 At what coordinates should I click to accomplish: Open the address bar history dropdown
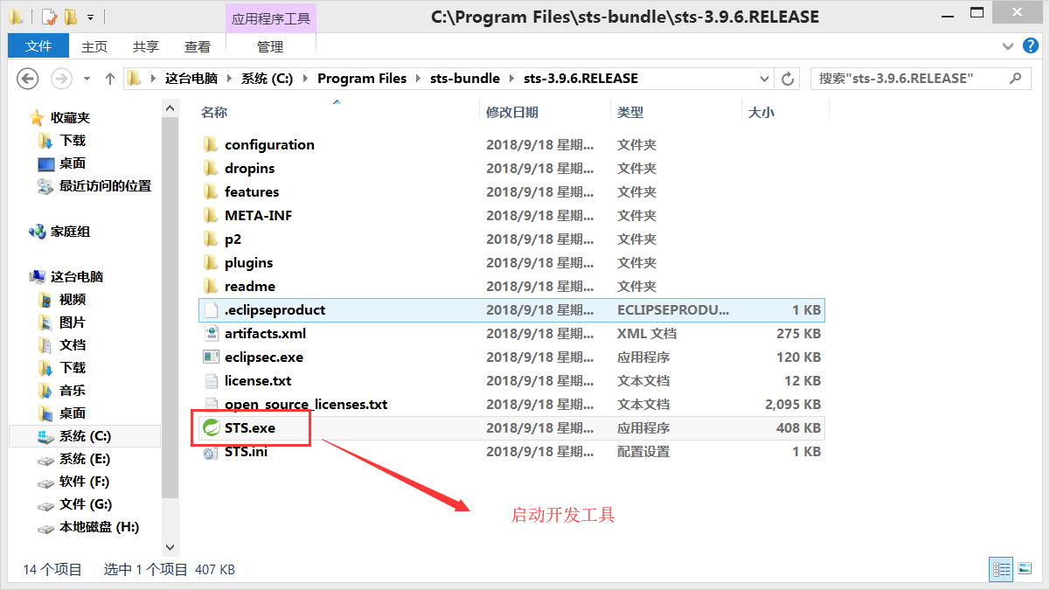click(765, 79)
